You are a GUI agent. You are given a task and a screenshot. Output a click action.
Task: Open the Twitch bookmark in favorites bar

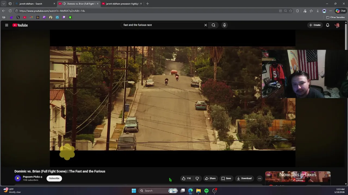tap(64, 17)
